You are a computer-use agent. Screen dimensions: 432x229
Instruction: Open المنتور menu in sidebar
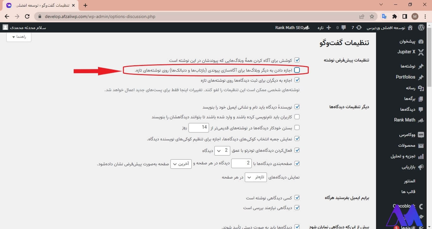pos(410,181)
